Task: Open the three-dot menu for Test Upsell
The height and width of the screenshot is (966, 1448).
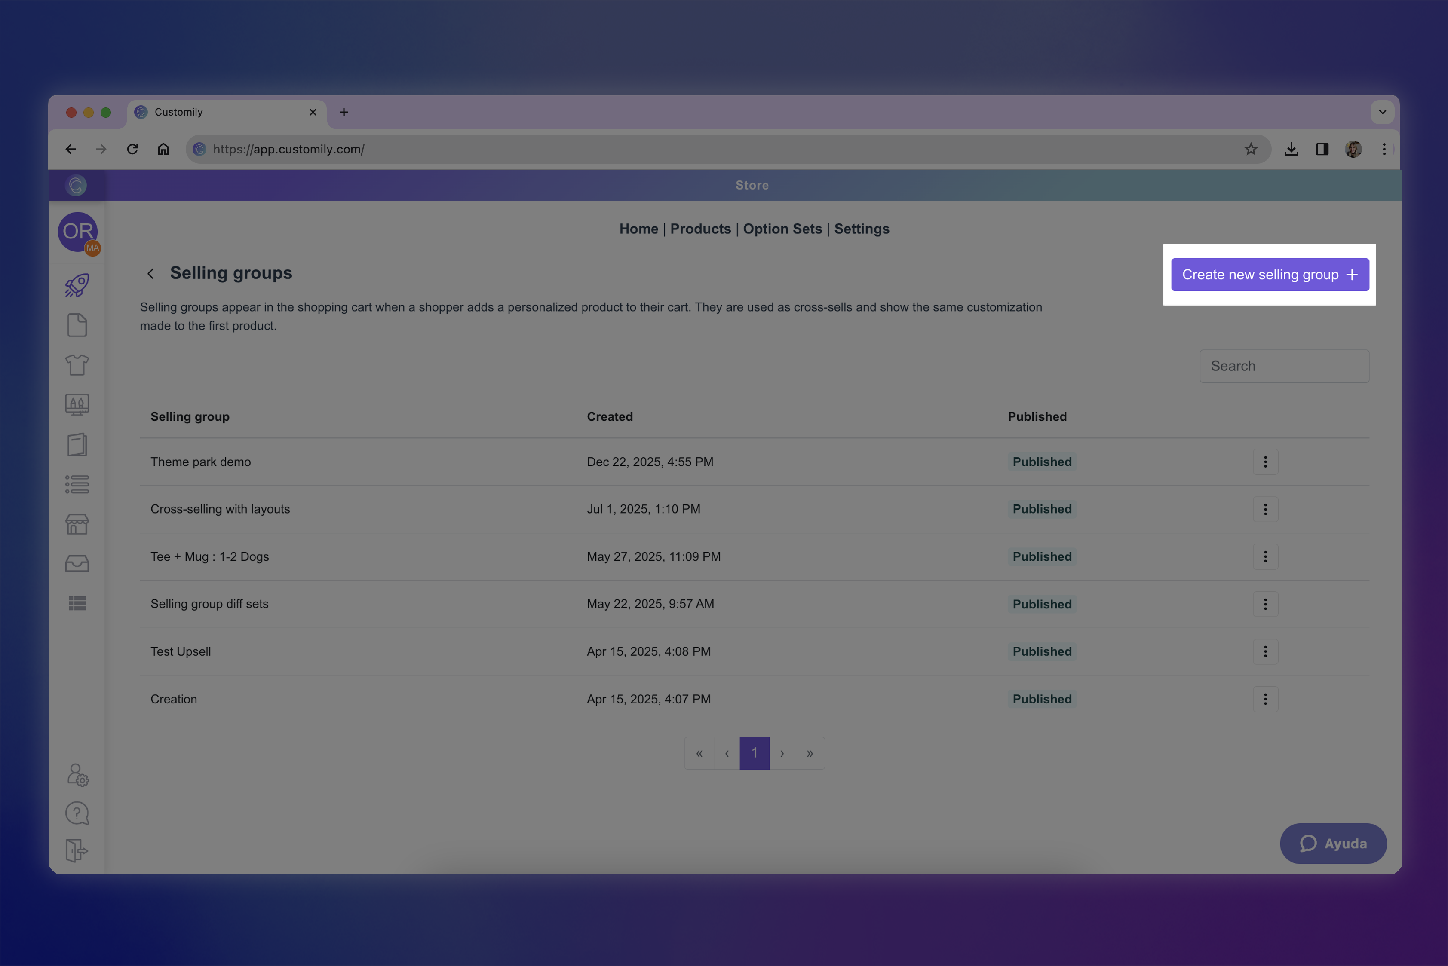Action: tap(1265, 652)
